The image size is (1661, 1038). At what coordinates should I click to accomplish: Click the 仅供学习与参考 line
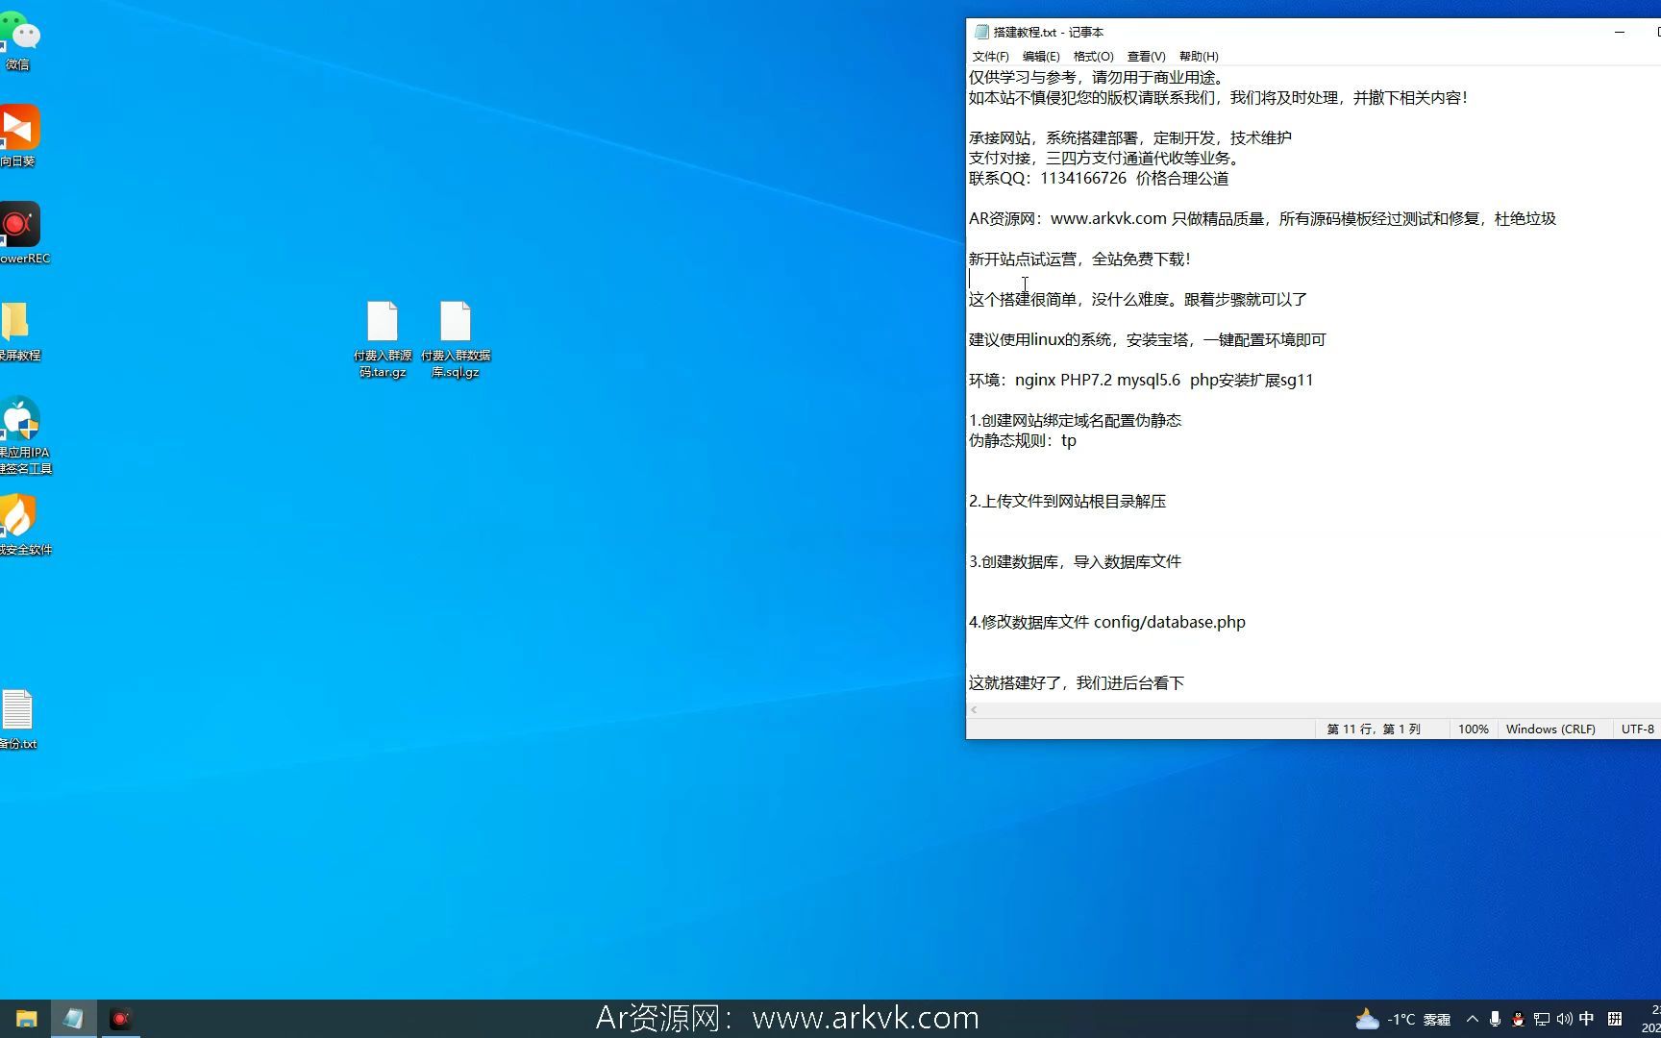click(x=1099, y=78)
